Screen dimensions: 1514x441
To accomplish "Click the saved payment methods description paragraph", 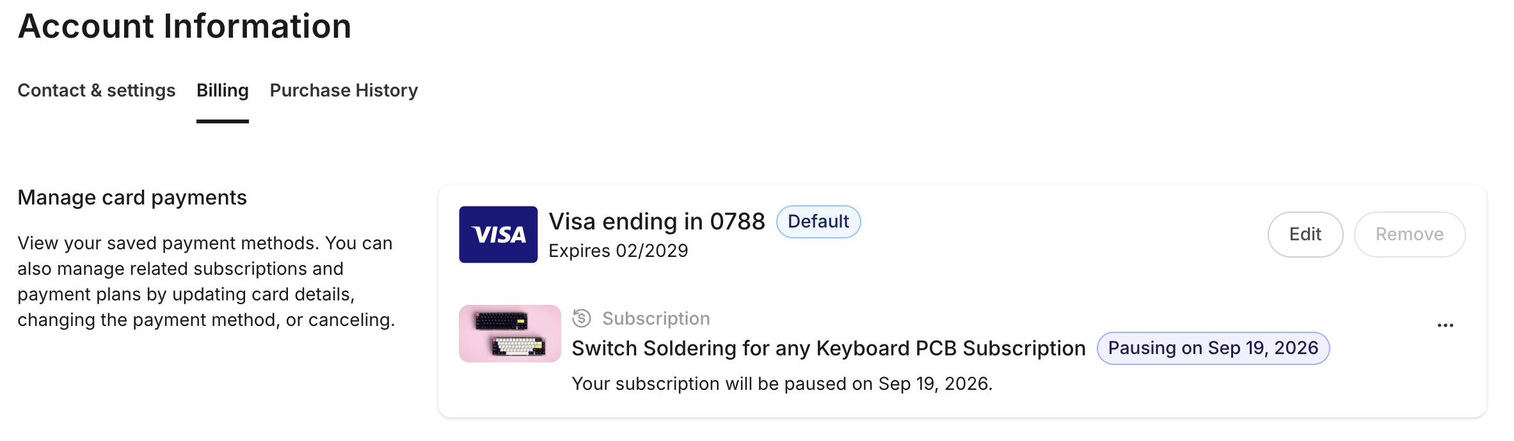I will (x=206, y=281).
